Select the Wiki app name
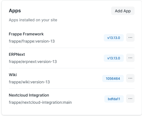 [x=13, y=75]
